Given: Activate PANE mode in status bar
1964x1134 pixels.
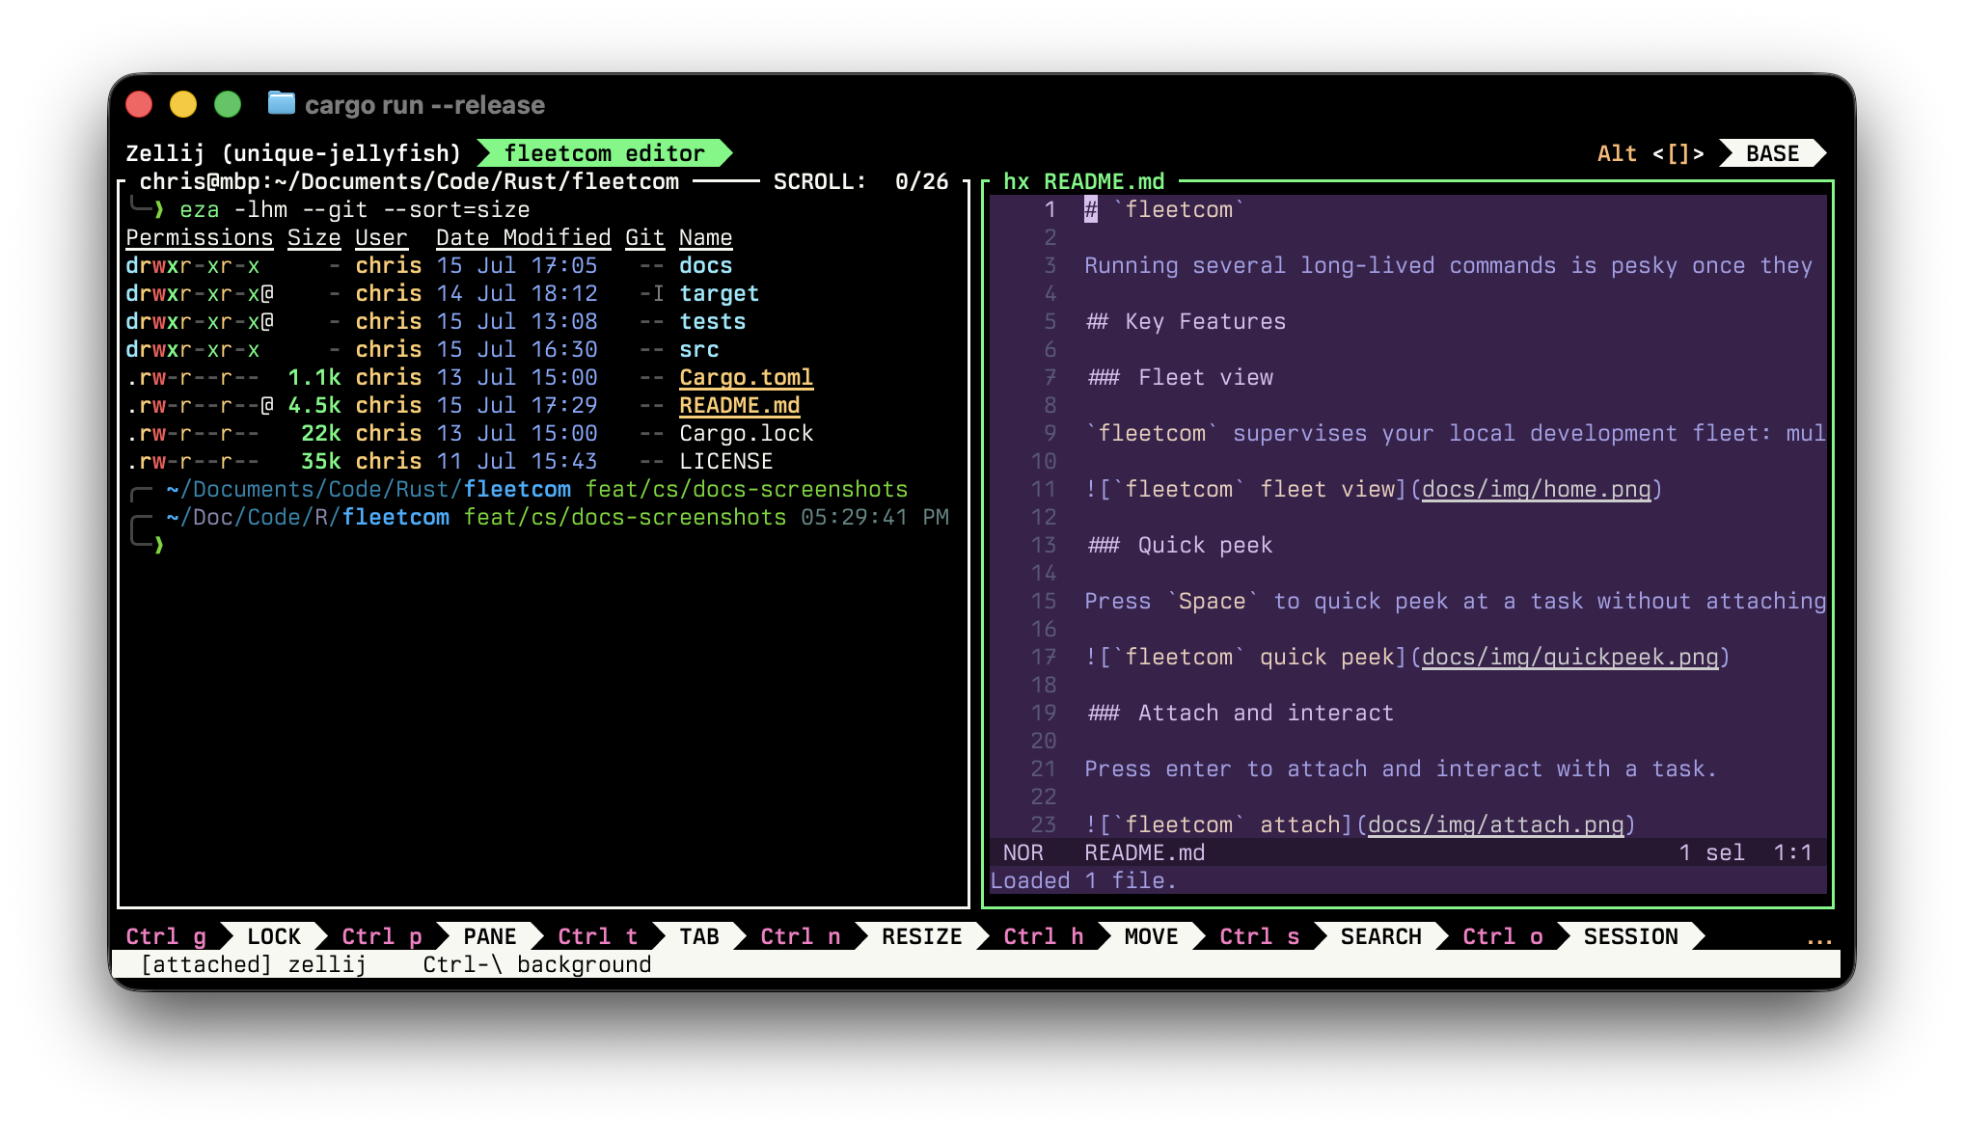Looking at the screenshot, I should 490,936.
